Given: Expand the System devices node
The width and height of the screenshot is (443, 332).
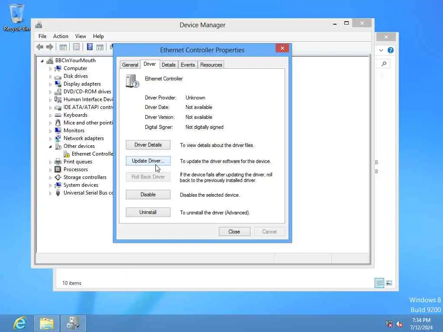Looking at the screenshot, I should click(x=50, y=185).
